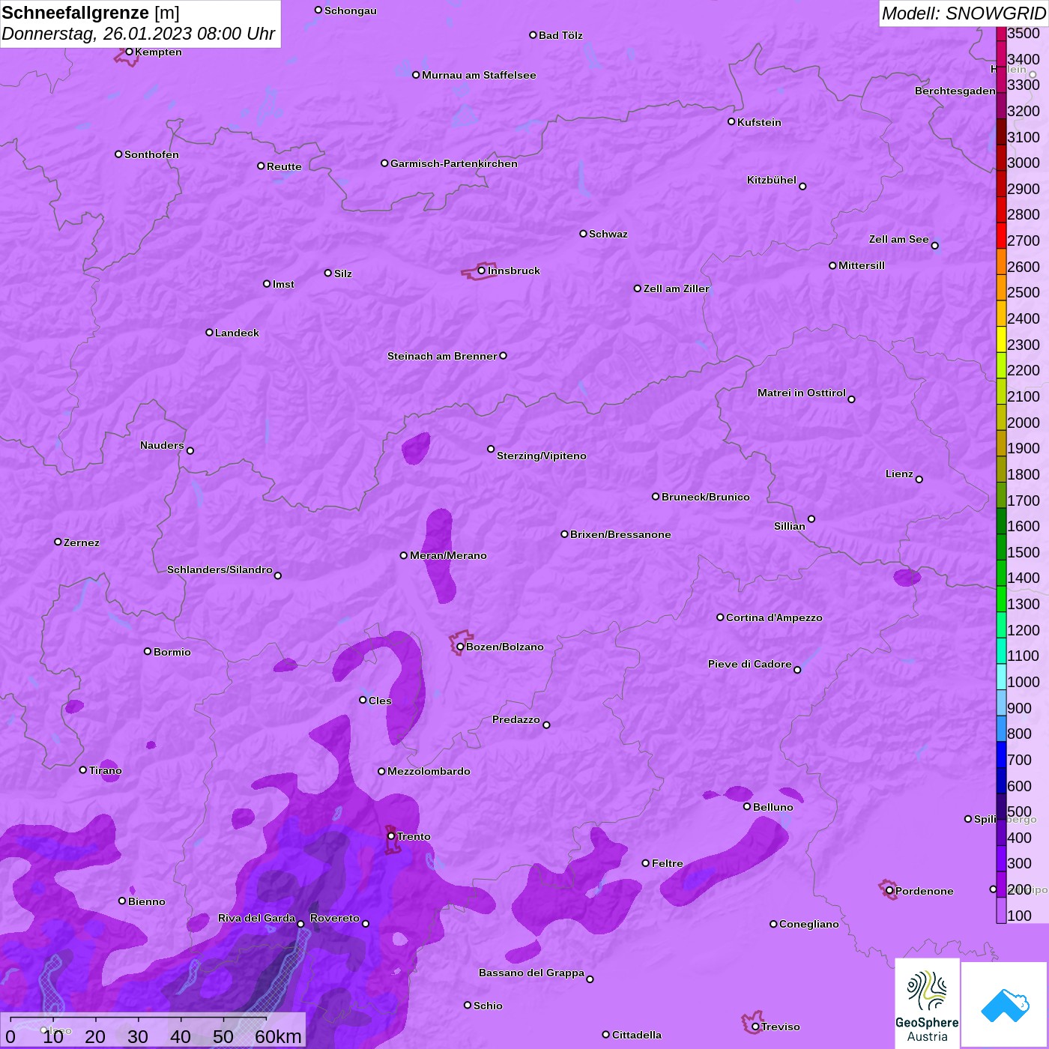Click the Meran/Merano label

click(448, 555)
